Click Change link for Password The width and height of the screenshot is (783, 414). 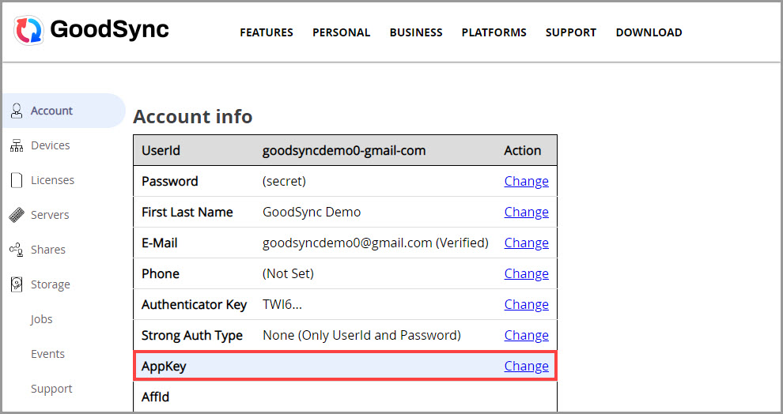coord(526,181)
